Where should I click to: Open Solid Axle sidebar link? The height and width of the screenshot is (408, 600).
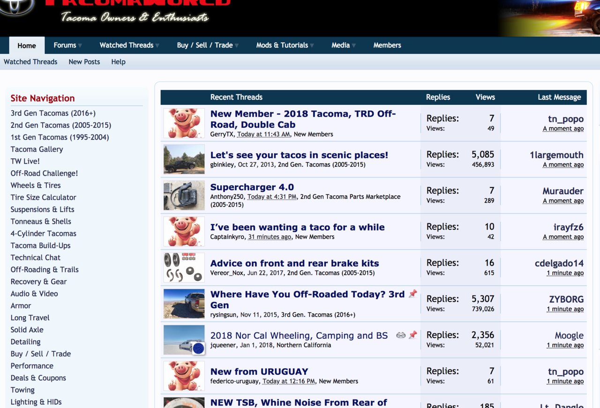(x=27, y=330)
